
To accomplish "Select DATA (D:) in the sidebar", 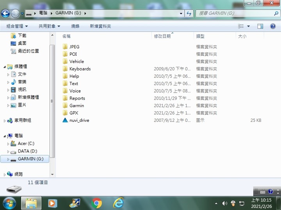I will click(x=27, y=151).
